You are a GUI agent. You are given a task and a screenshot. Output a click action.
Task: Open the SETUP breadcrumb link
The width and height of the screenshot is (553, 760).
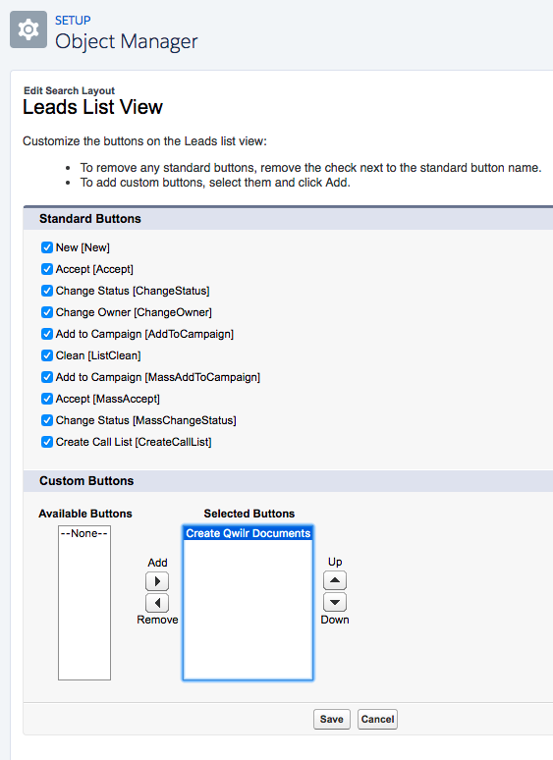click(x=73, y=21)
